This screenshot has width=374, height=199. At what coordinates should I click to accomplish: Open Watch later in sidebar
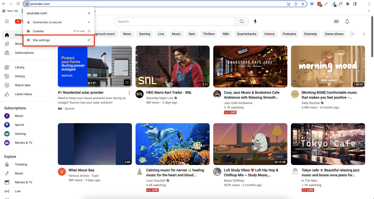tap(23, 85)
